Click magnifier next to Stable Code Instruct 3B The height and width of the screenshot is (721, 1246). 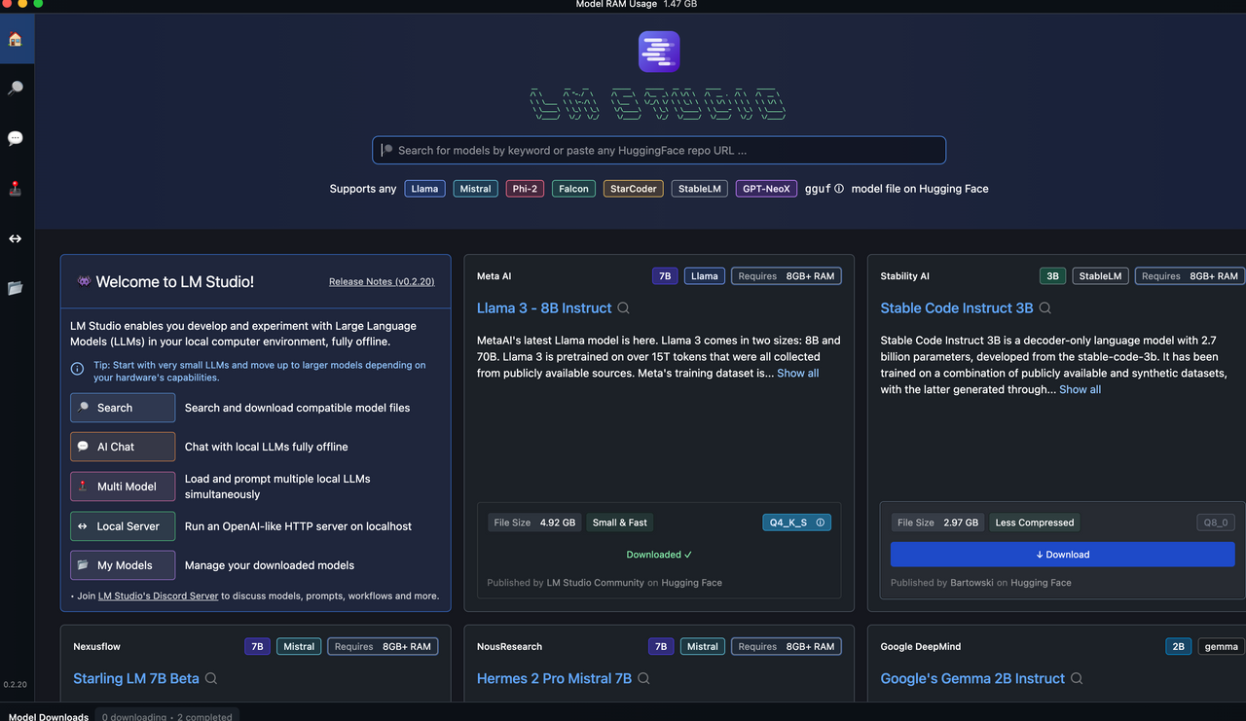1045,308
